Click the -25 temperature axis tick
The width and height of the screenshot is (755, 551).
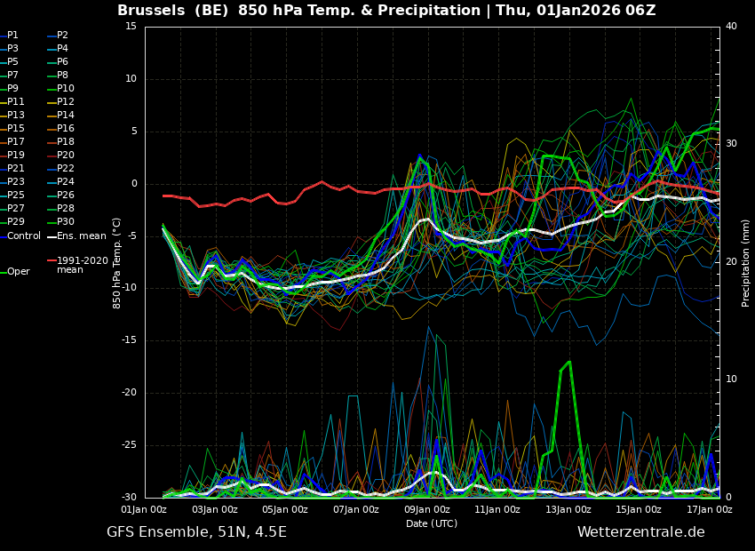click(130, 445)
